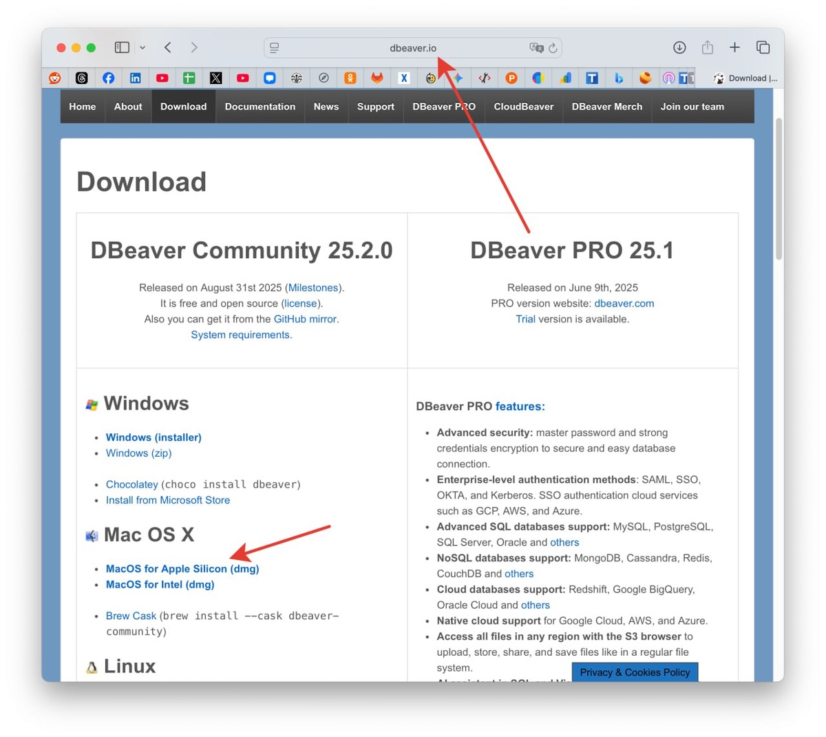This screenshot has height=737, width=826.
Task: Open the Chocolatey link
Action: (131, 484)
